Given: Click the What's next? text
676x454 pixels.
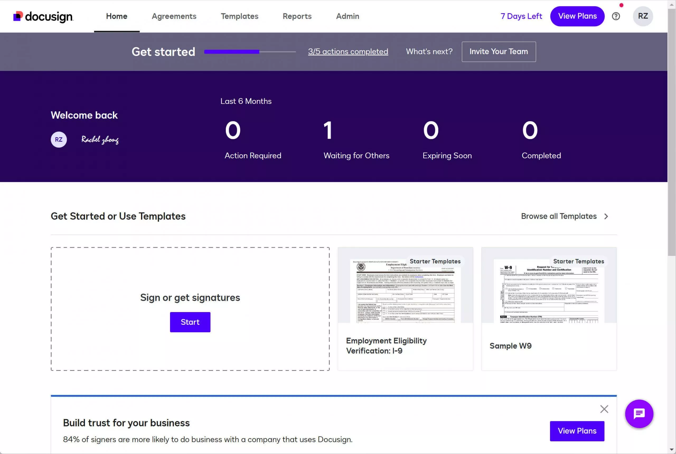Looking at the screenshot, I should click(x=429, y=51).
